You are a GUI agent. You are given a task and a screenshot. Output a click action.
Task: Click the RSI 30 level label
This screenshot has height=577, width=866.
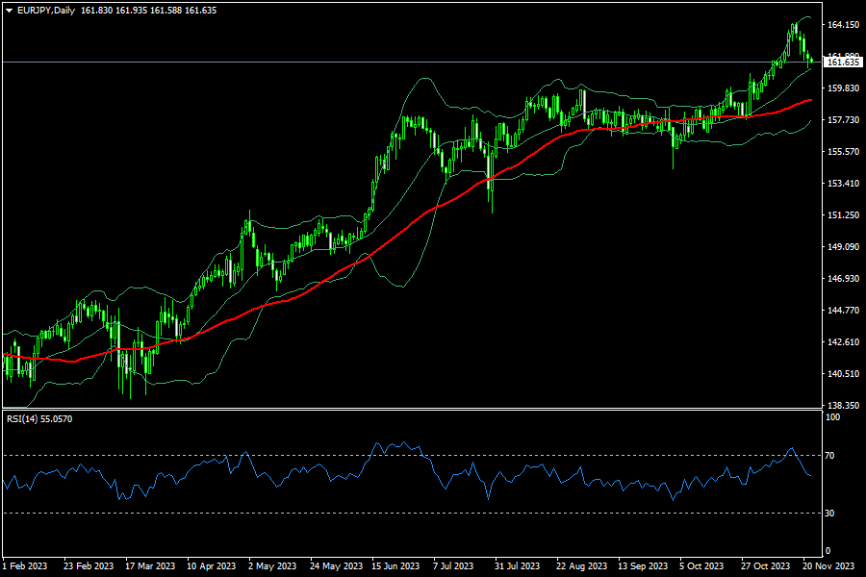click(829, 514)
